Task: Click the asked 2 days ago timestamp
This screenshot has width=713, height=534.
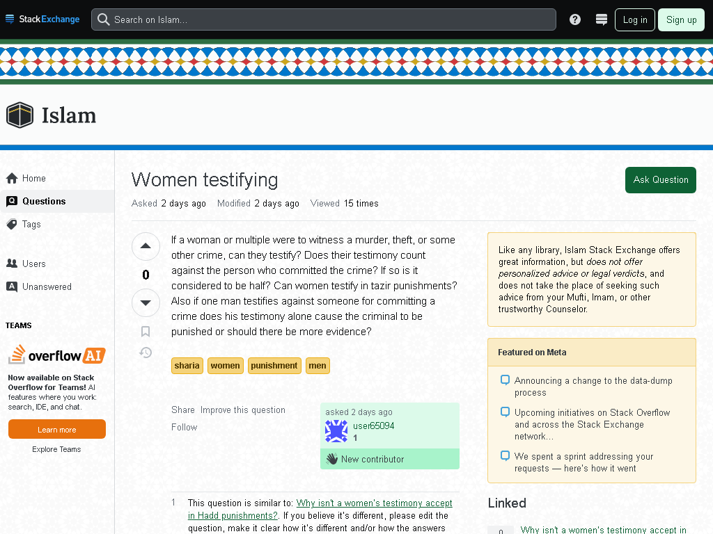Action: pos(359,412)
